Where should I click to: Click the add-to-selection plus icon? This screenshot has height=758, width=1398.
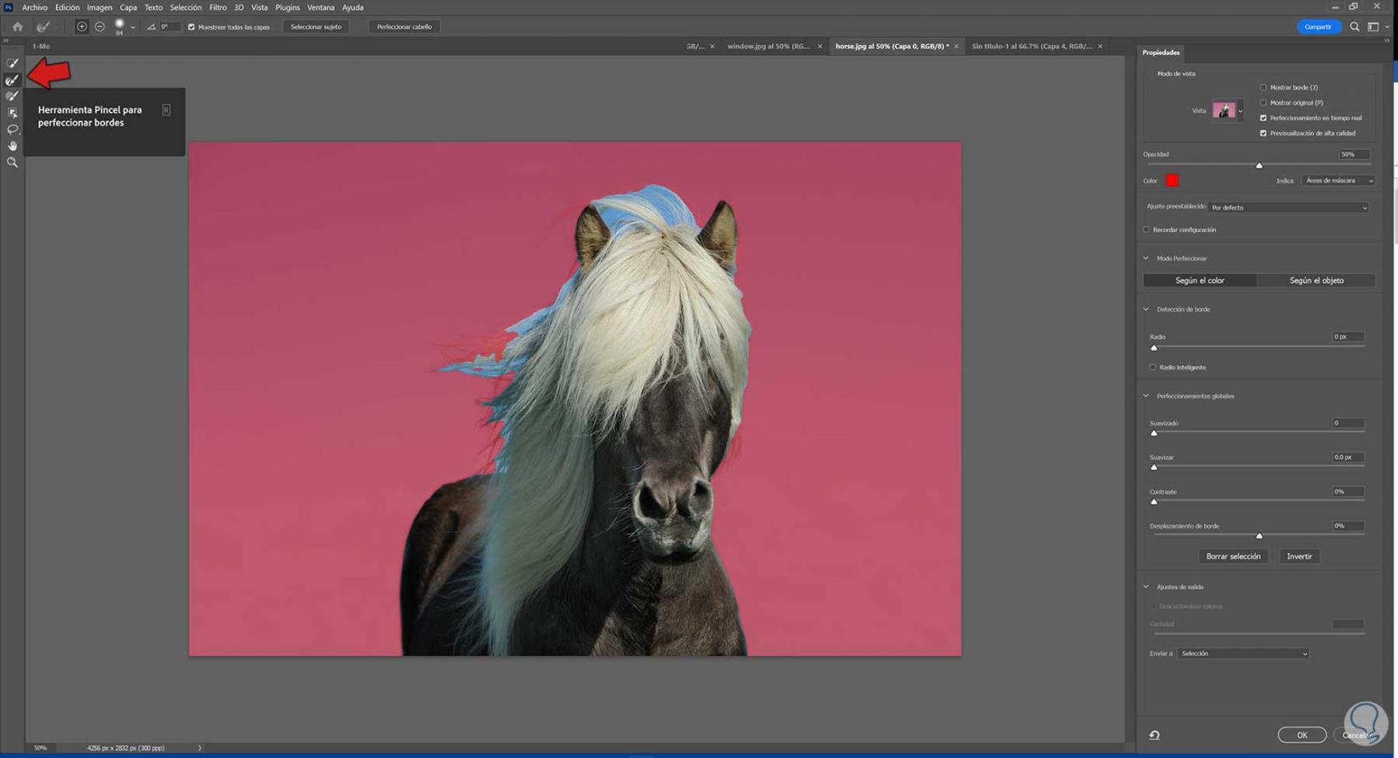point(81,27)
